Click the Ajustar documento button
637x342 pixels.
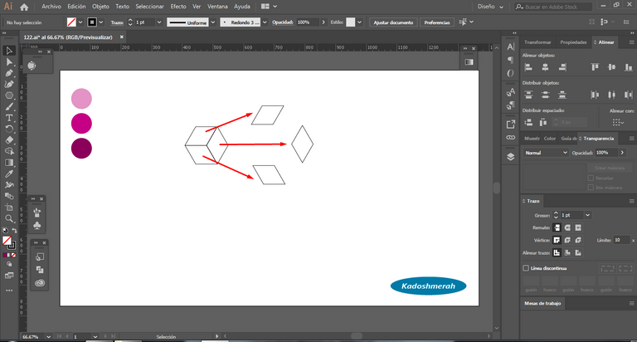pos(393,22)
